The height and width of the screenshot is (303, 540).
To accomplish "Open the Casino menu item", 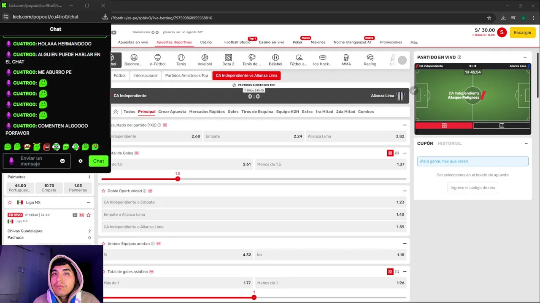I will tap(206, 42).
